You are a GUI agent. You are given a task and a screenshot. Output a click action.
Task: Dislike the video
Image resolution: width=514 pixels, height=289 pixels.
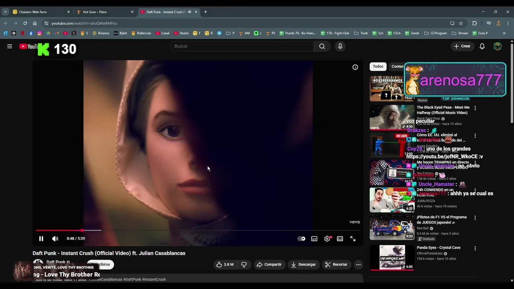[244, 265]
